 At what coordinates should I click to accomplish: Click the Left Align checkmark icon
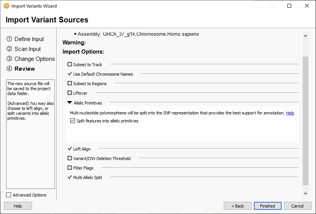(x=70, y=149)
